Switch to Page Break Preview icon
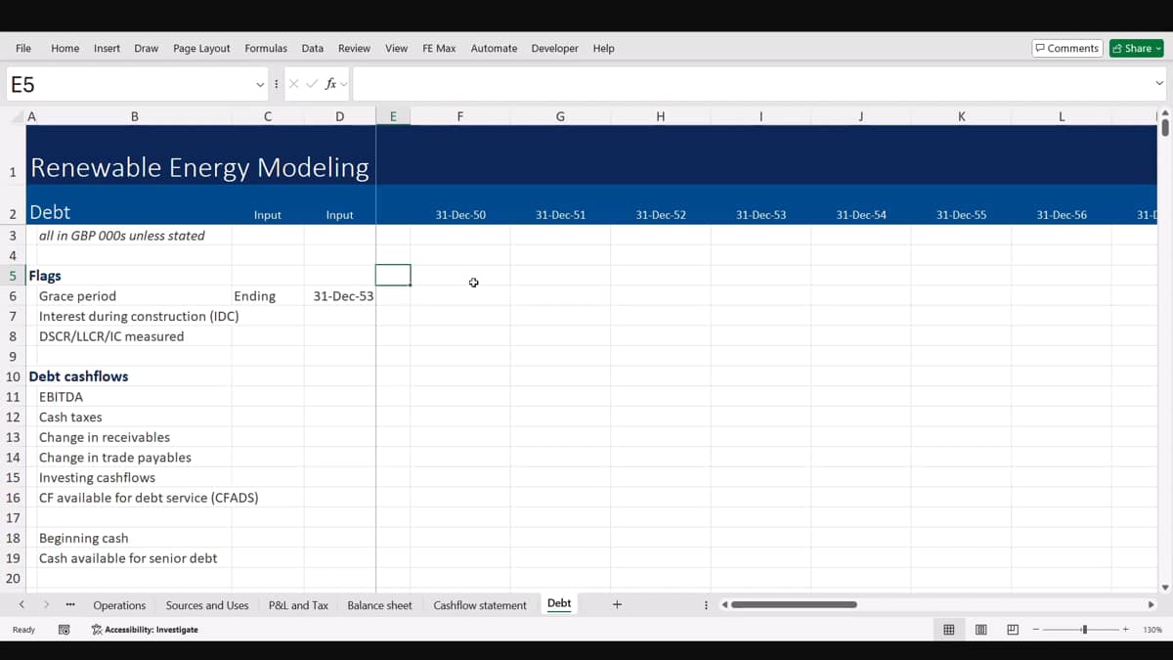 coord(1013,630)
